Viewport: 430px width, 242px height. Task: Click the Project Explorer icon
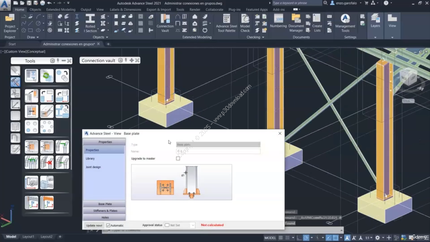point(10,23)
